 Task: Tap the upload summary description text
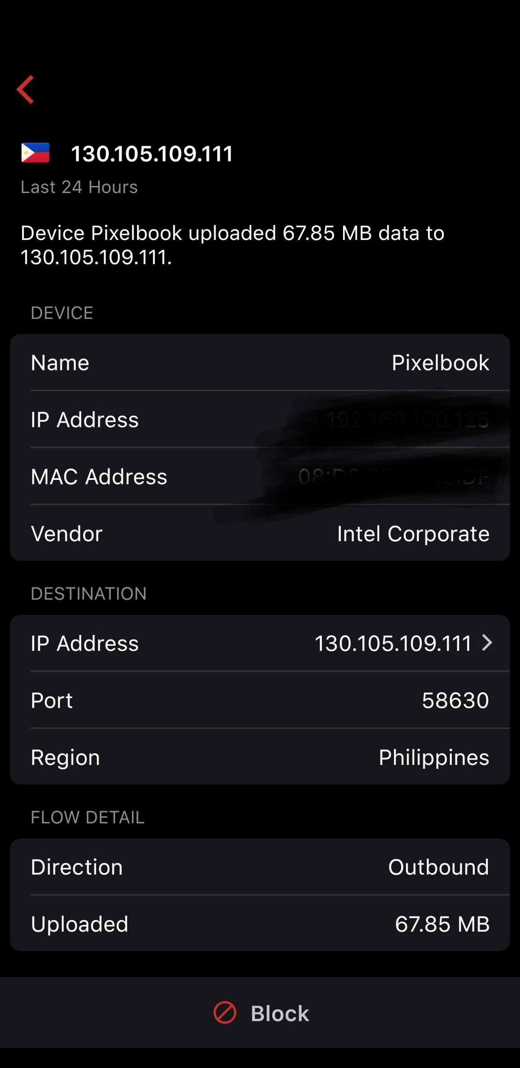232,245
